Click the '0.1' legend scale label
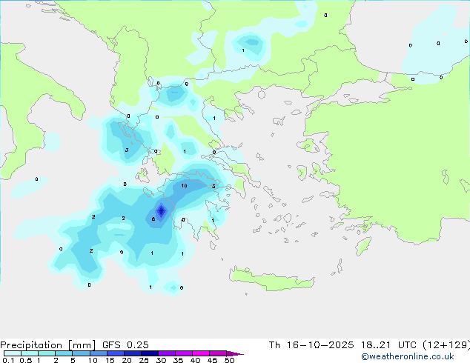The height and width of the screenshot is (363, 470). tap(8, 360)
